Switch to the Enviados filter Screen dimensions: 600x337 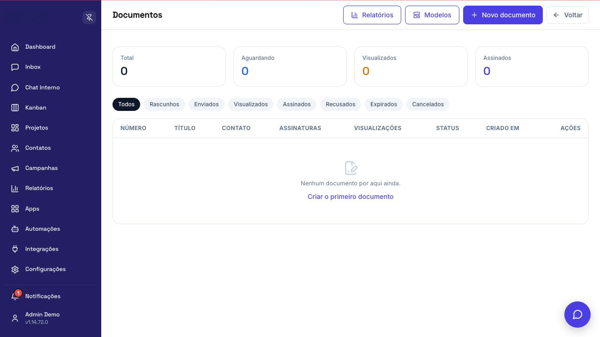[207, 104]
